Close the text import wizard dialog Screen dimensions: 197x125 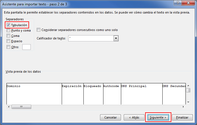[x=189, y=3]
